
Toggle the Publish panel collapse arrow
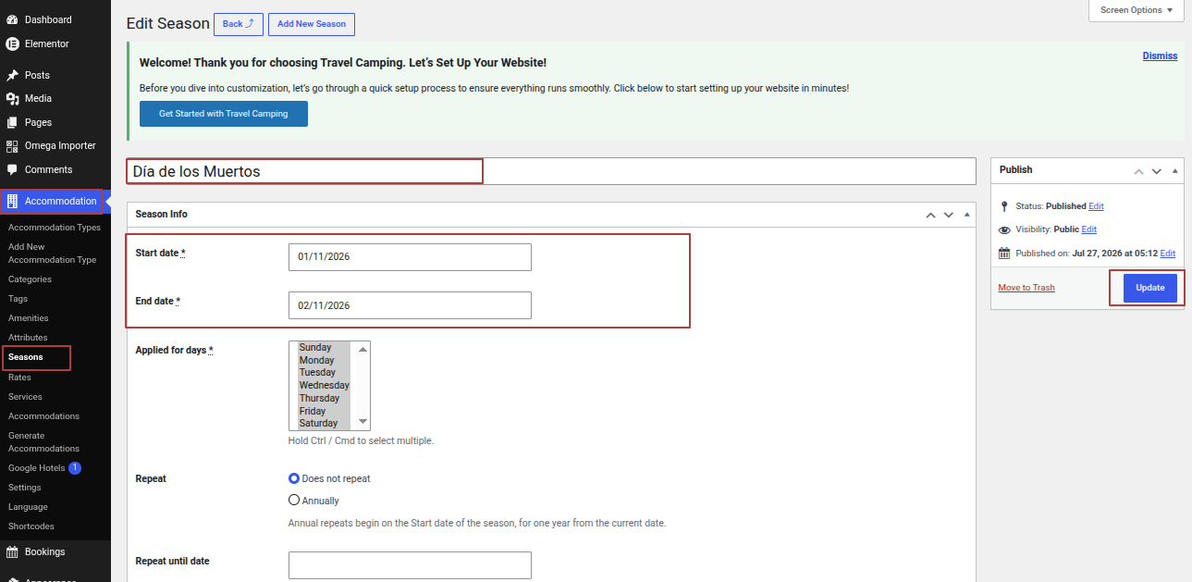point(1175,170)
